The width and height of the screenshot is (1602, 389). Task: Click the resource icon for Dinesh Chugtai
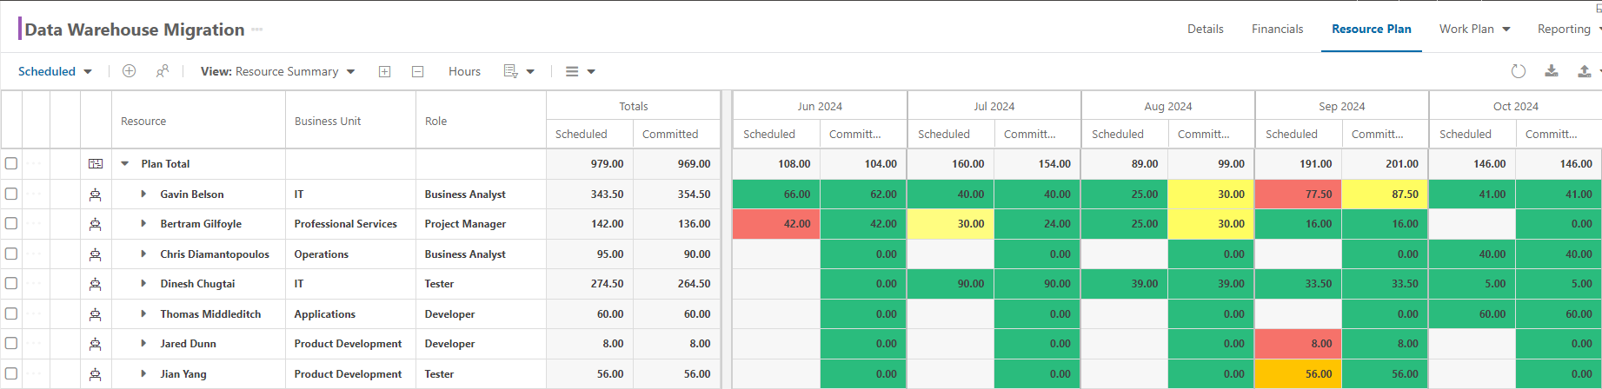click(96, 284)
